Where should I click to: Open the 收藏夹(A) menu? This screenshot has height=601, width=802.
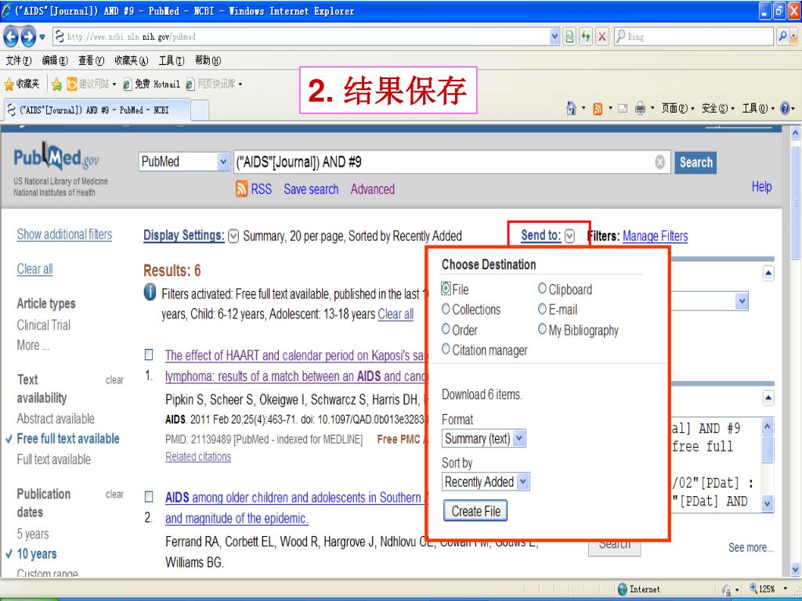tap(132, 60)
